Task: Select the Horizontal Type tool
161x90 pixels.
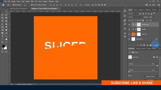Action: click(x=2, y=36)
